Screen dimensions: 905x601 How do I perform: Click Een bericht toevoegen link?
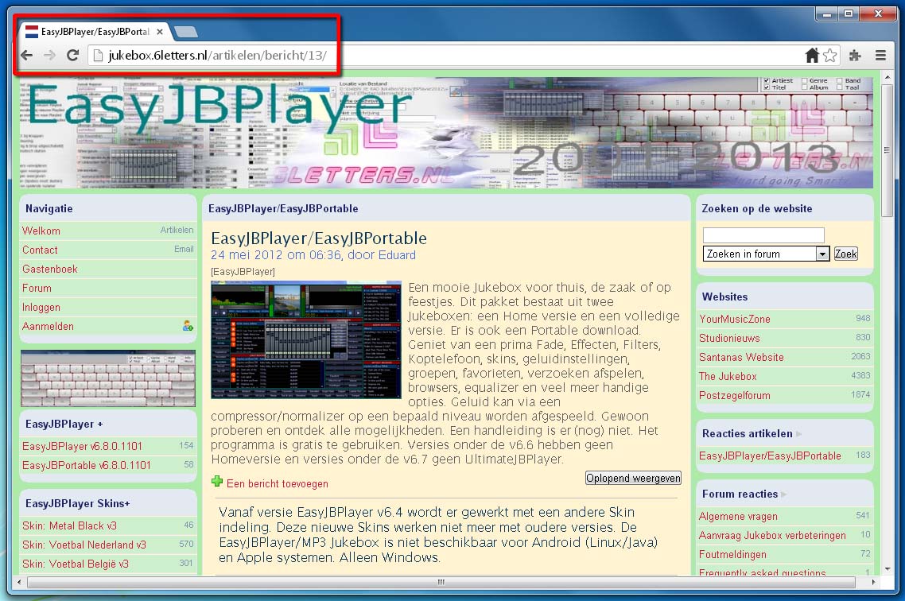click(278, 484)
